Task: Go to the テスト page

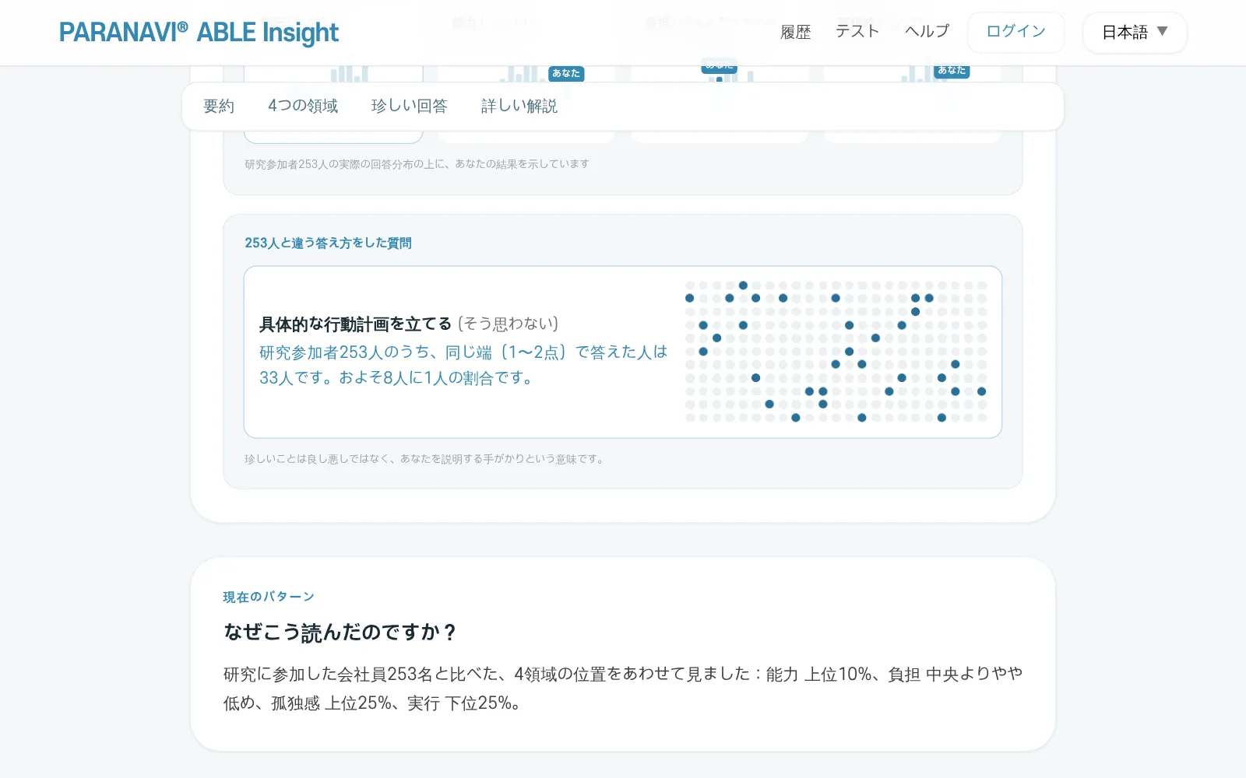Action: point(857,31)
